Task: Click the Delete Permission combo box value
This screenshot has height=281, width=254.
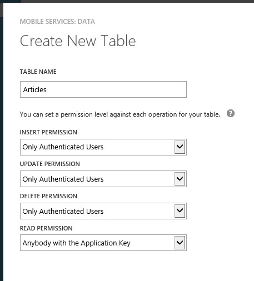Action: coord(63,211)
